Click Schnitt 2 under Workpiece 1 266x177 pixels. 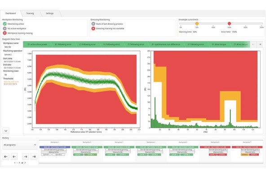(x=58, y=155)
